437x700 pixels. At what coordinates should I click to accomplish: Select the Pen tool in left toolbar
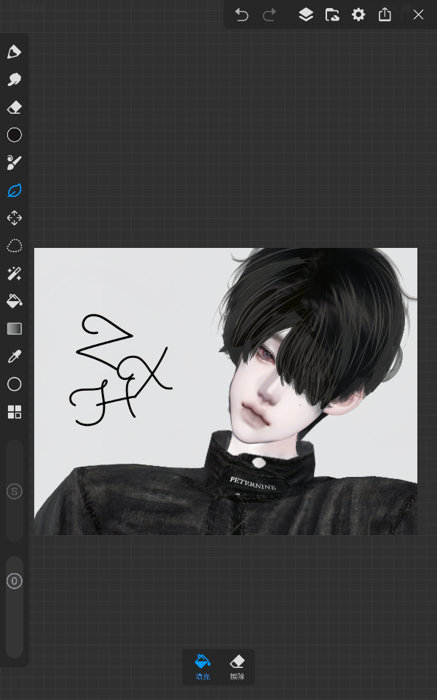tap(15, 52)
